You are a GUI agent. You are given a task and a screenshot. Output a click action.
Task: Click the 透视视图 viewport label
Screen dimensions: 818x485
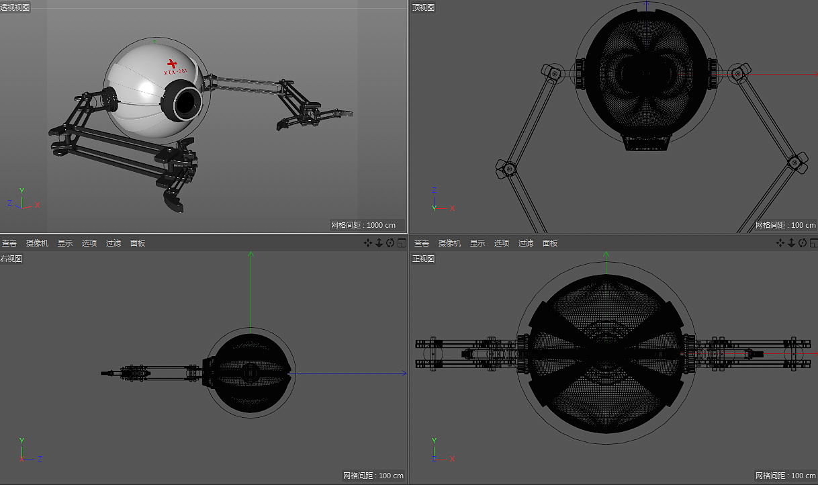[x=15, y=7]
